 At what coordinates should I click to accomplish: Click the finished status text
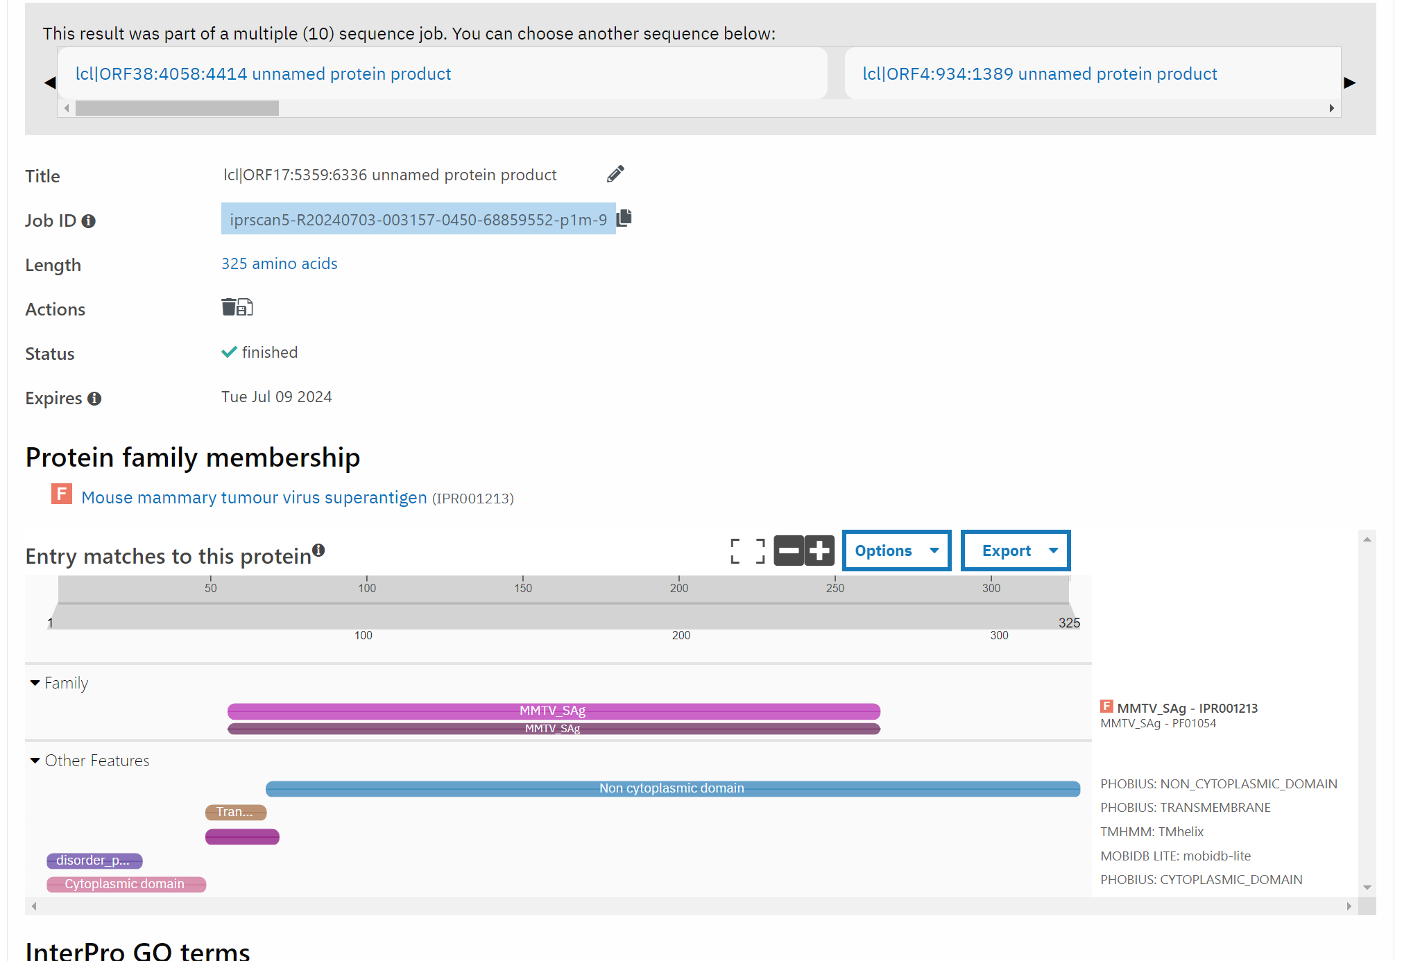270,352
